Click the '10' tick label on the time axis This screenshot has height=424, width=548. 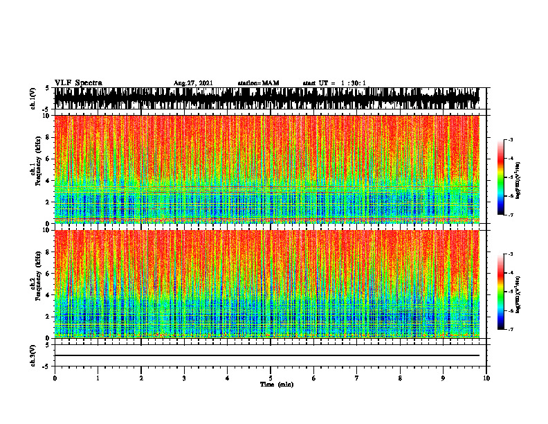point(486,378)
